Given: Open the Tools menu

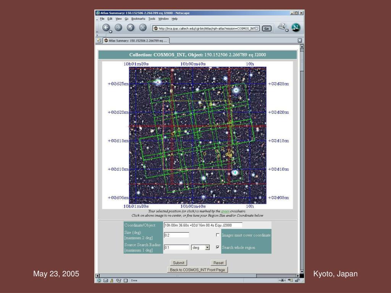Looking at the screenshot, I should 152,19.
